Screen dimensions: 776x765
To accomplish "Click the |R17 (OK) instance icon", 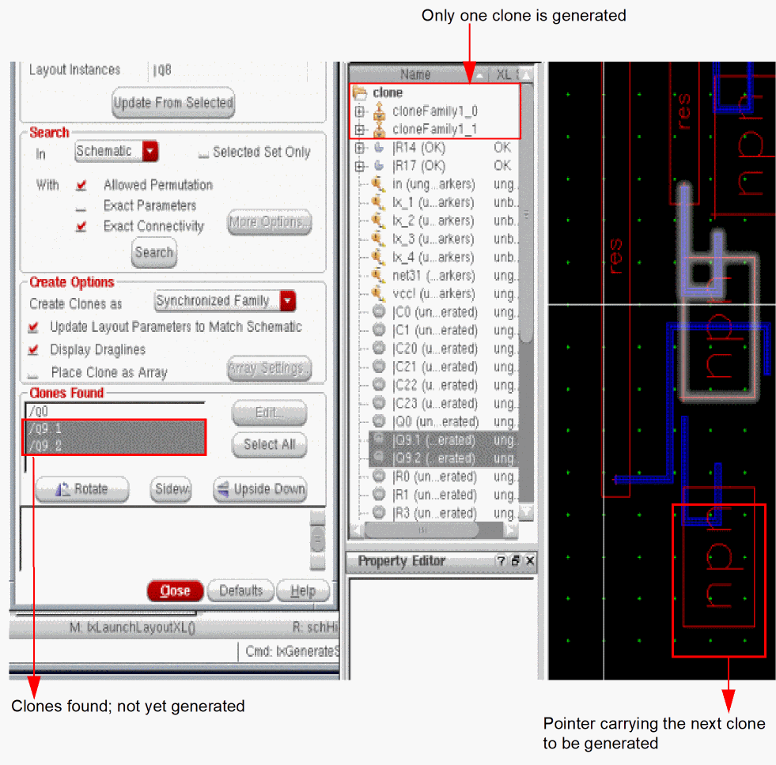I will [x=379, y=166].
